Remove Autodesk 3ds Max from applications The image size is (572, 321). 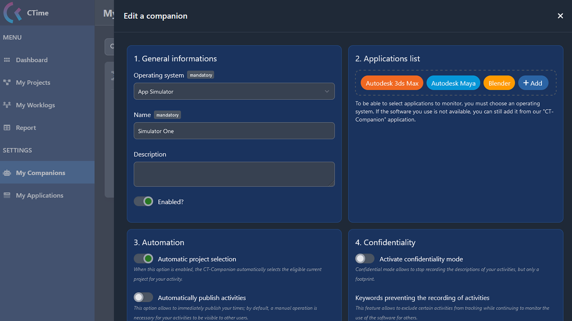[392, 83]
